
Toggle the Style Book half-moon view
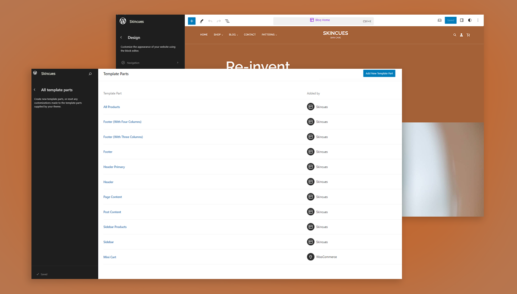tap(470, 20)
